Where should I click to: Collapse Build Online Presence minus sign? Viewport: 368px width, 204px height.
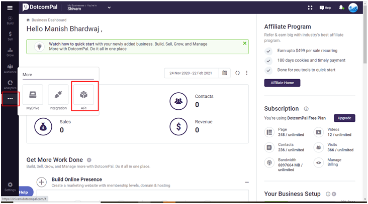pos(247,182)
